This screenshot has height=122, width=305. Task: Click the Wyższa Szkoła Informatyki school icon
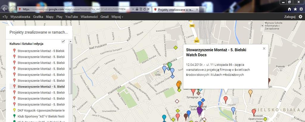262,26
